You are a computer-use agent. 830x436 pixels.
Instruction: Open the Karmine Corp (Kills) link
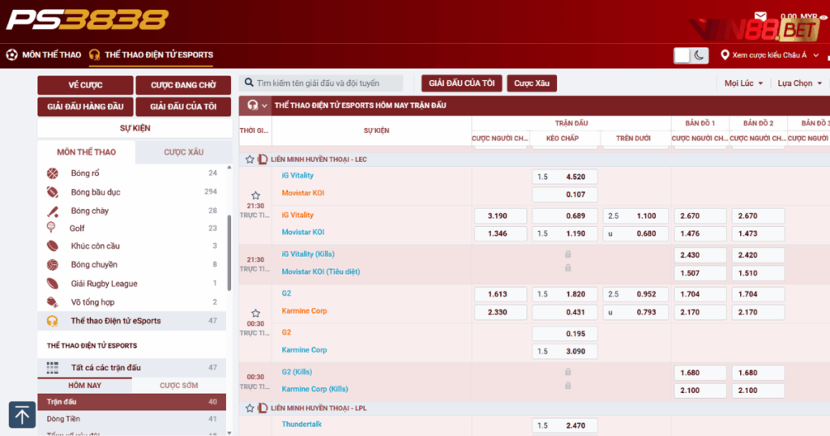click(x=314, y=389)
